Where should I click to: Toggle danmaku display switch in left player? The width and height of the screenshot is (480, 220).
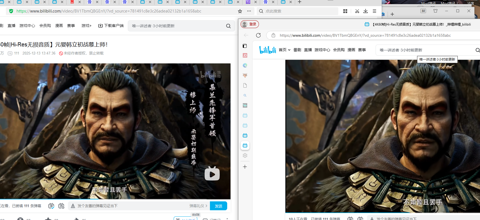tap(51, 206)
